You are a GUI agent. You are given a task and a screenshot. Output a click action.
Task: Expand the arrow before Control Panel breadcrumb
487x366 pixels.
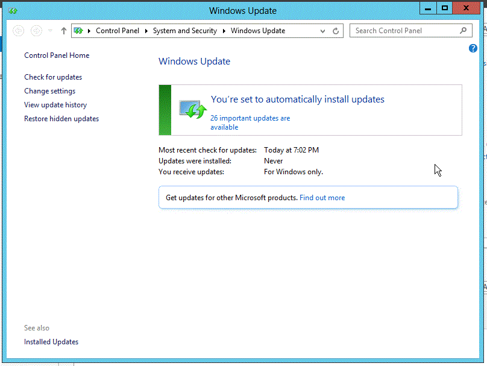(x=89, y=31)
